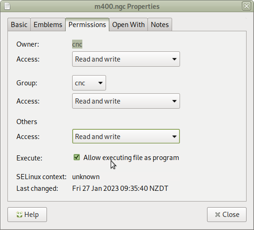
Task: Open the Group name cnc dropdown
Action: click(x=89, y=83)
